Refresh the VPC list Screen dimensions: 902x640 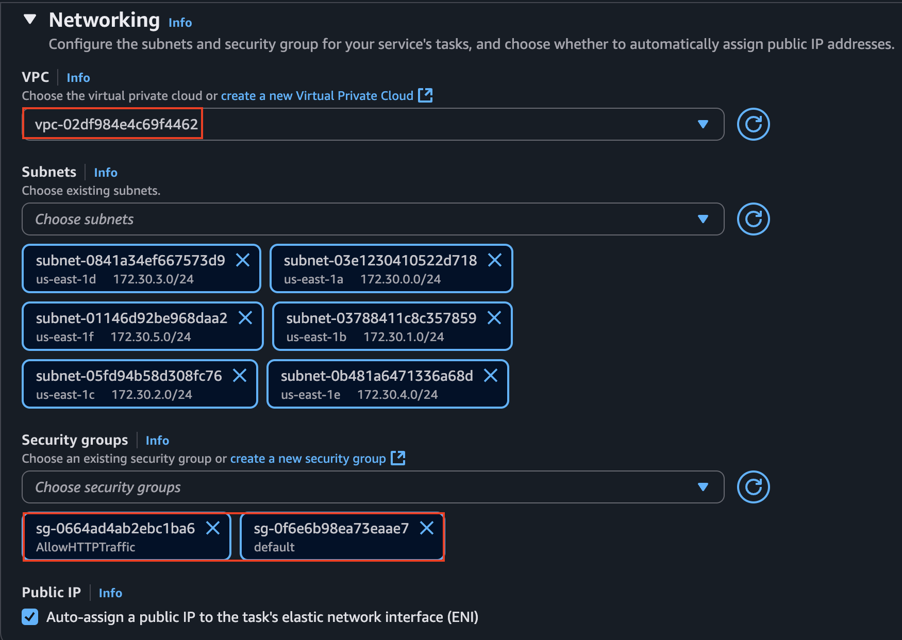753,124
